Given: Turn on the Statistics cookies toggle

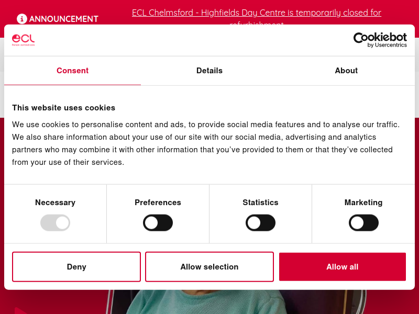Looking at the screenshot, I should [260, 223].
